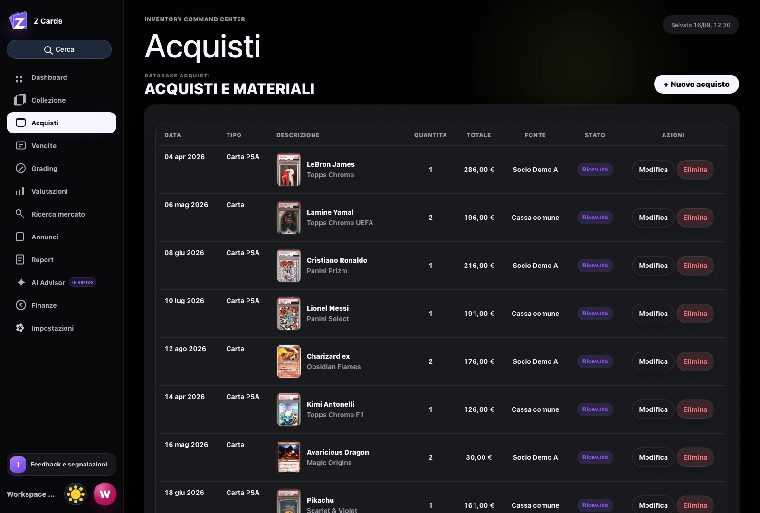
Task: Delete the Charizard ex entry
Action: [x=695, y=361]
